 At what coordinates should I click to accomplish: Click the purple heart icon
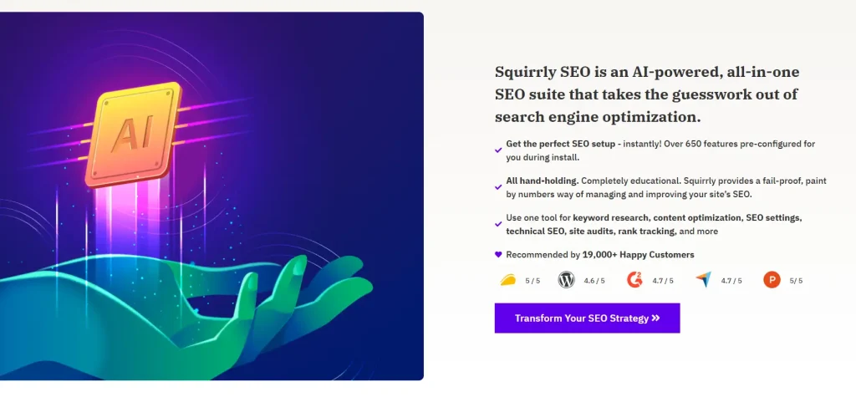click(498, 254)
